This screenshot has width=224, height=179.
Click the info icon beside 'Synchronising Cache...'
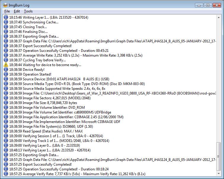6,22
